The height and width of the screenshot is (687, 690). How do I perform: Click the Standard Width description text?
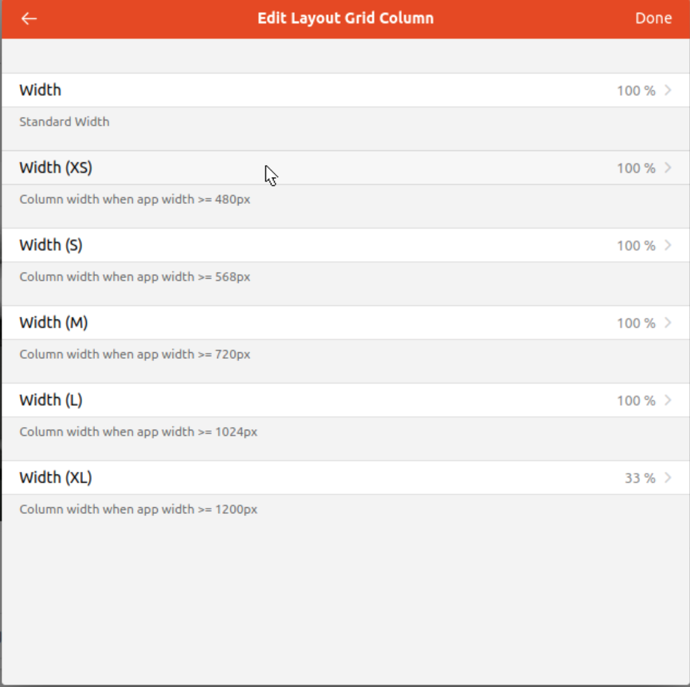click(x=64, y=122)
